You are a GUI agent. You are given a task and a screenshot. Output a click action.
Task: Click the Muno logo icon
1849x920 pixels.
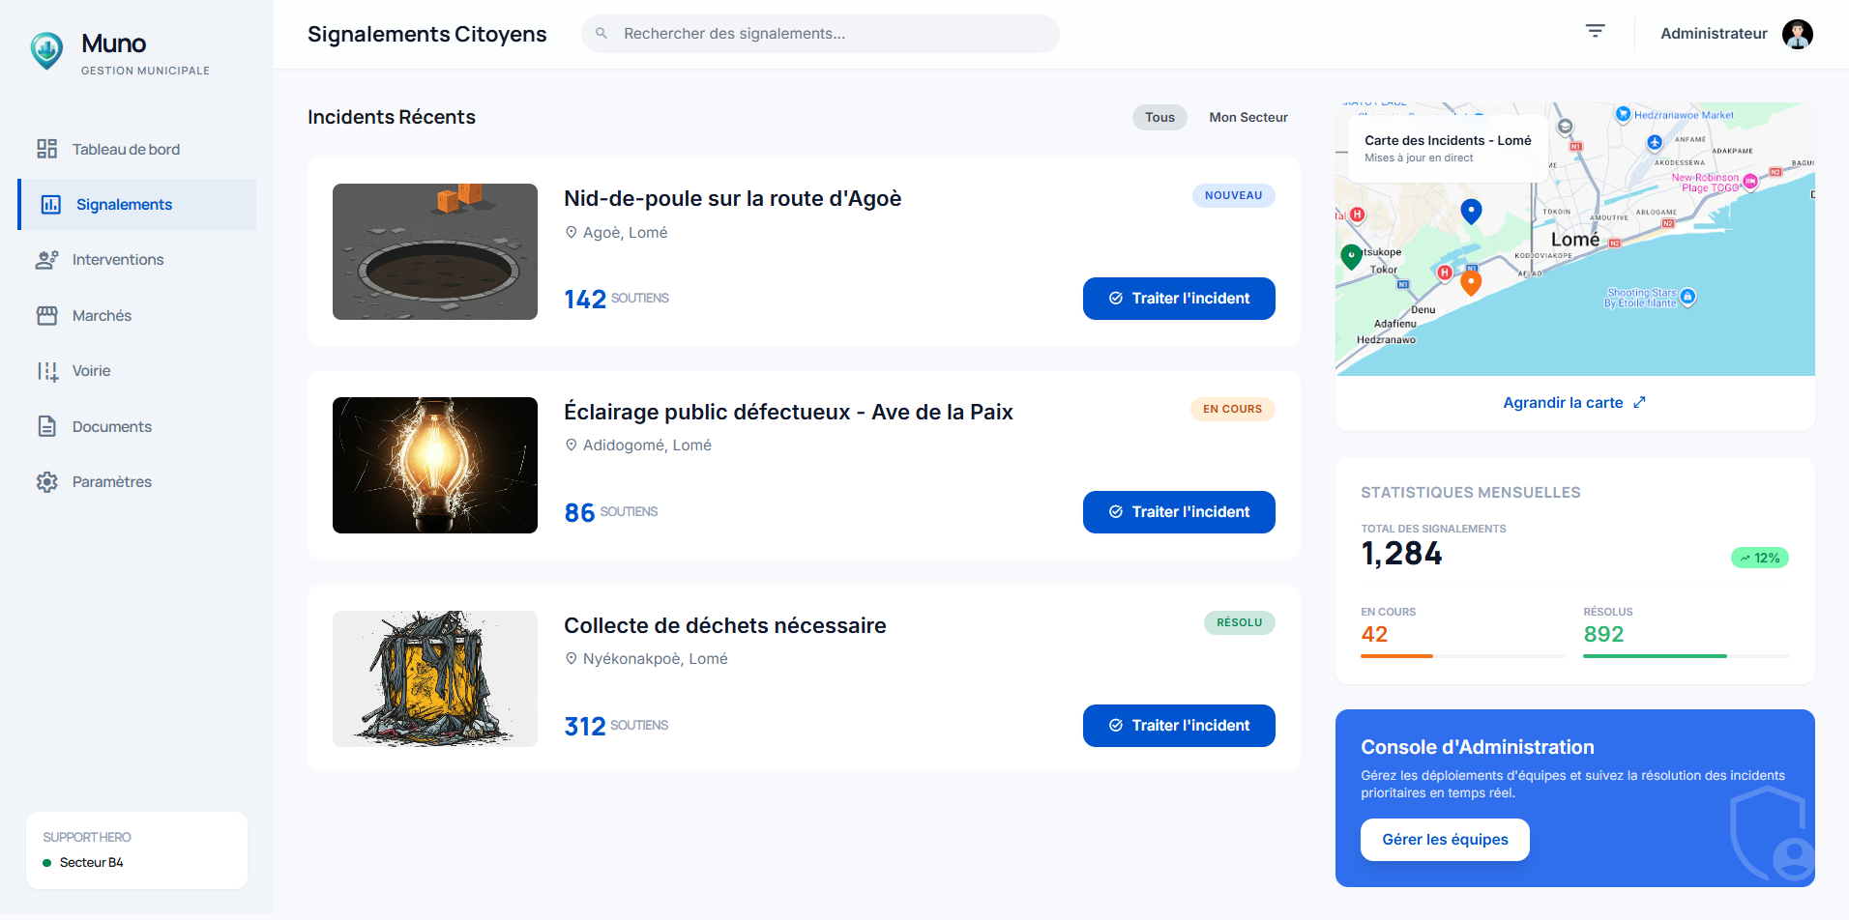click(x=46, y=51)
